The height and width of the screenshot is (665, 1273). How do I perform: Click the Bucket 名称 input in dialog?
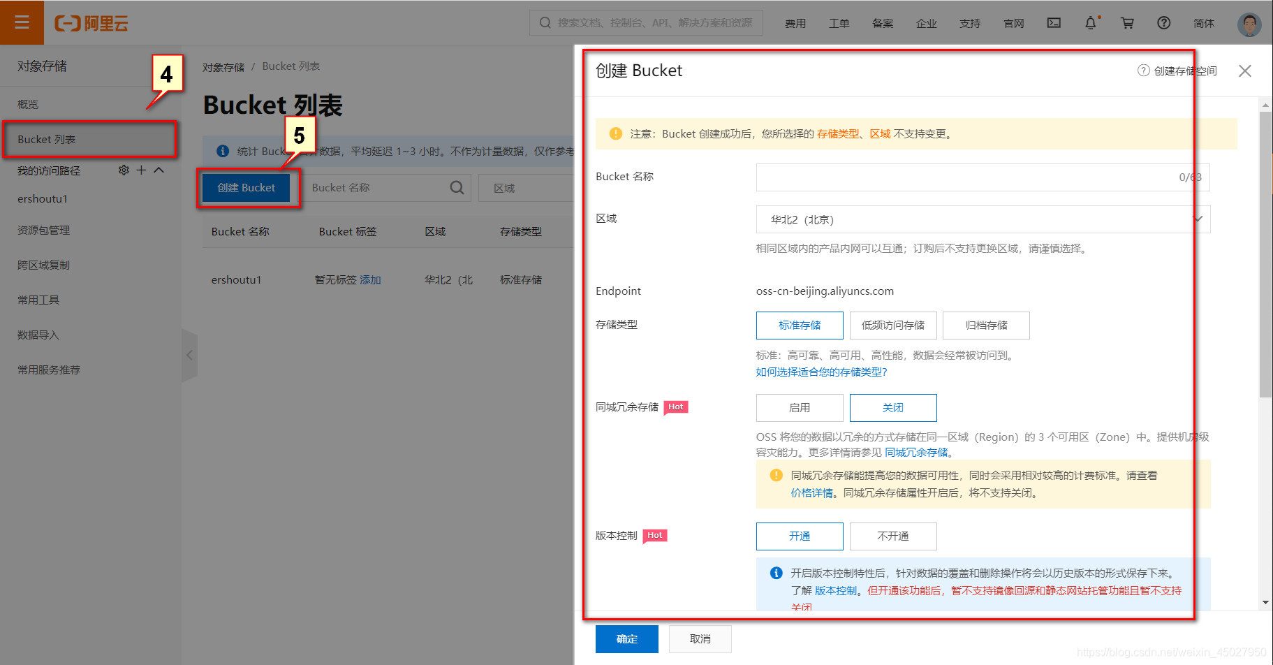(x=983, y=177)
